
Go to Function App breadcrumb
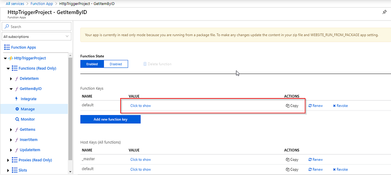42,4
